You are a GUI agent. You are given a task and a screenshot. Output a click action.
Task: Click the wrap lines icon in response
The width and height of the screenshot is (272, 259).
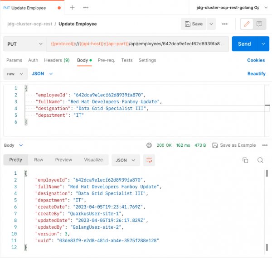click(148, 160)
